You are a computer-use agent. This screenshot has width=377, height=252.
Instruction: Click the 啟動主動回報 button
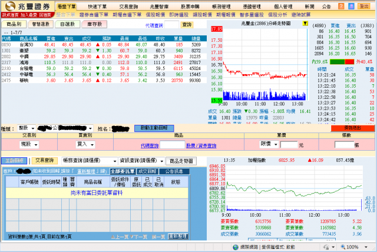pyautogui.click(x=154, y=128)
